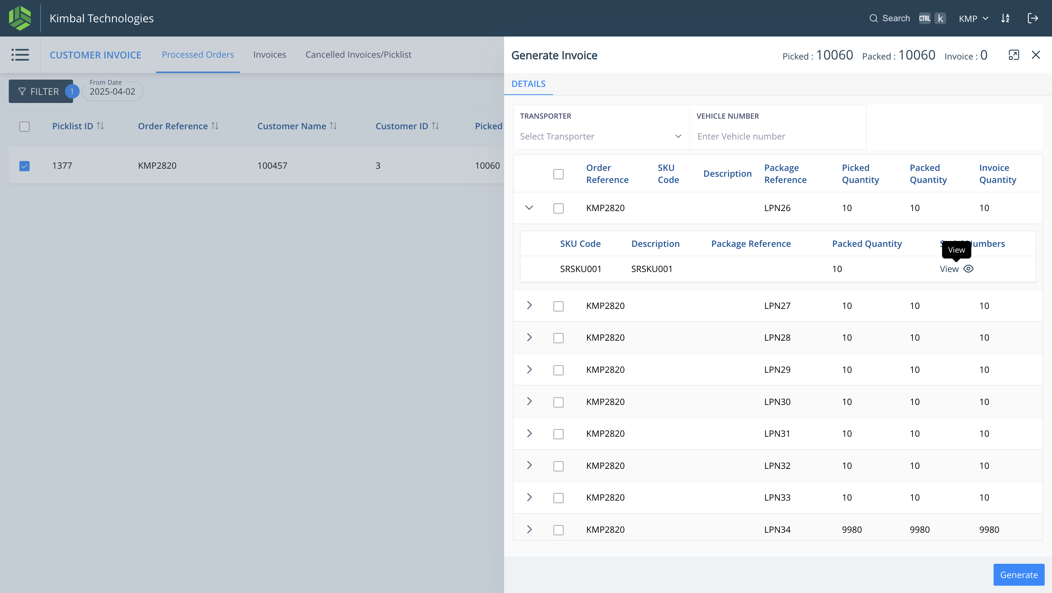Image resolution: width=1052 pixels, height=593 pixels.
Task: Expand the LPN30 row
Action: point(529,401)
